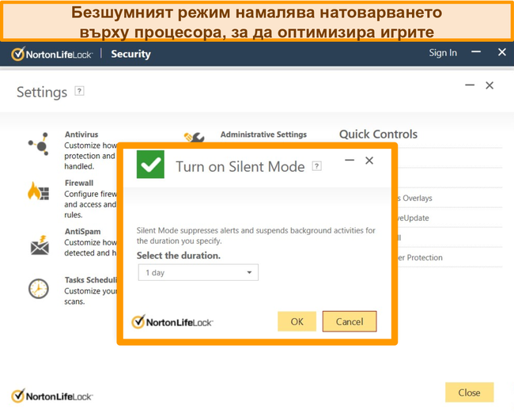Click the NortonLifeLock logo in the title bar
514x413 pixels.
coord(51,54)
